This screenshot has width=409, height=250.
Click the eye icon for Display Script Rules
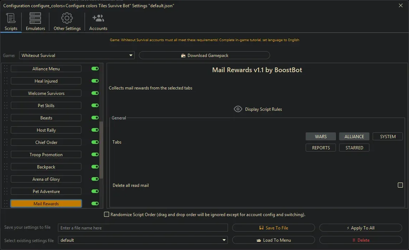[238, 109]
